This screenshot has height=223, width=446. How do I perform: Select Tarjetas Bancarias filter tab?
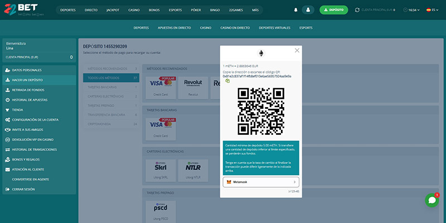pos(111,87)
